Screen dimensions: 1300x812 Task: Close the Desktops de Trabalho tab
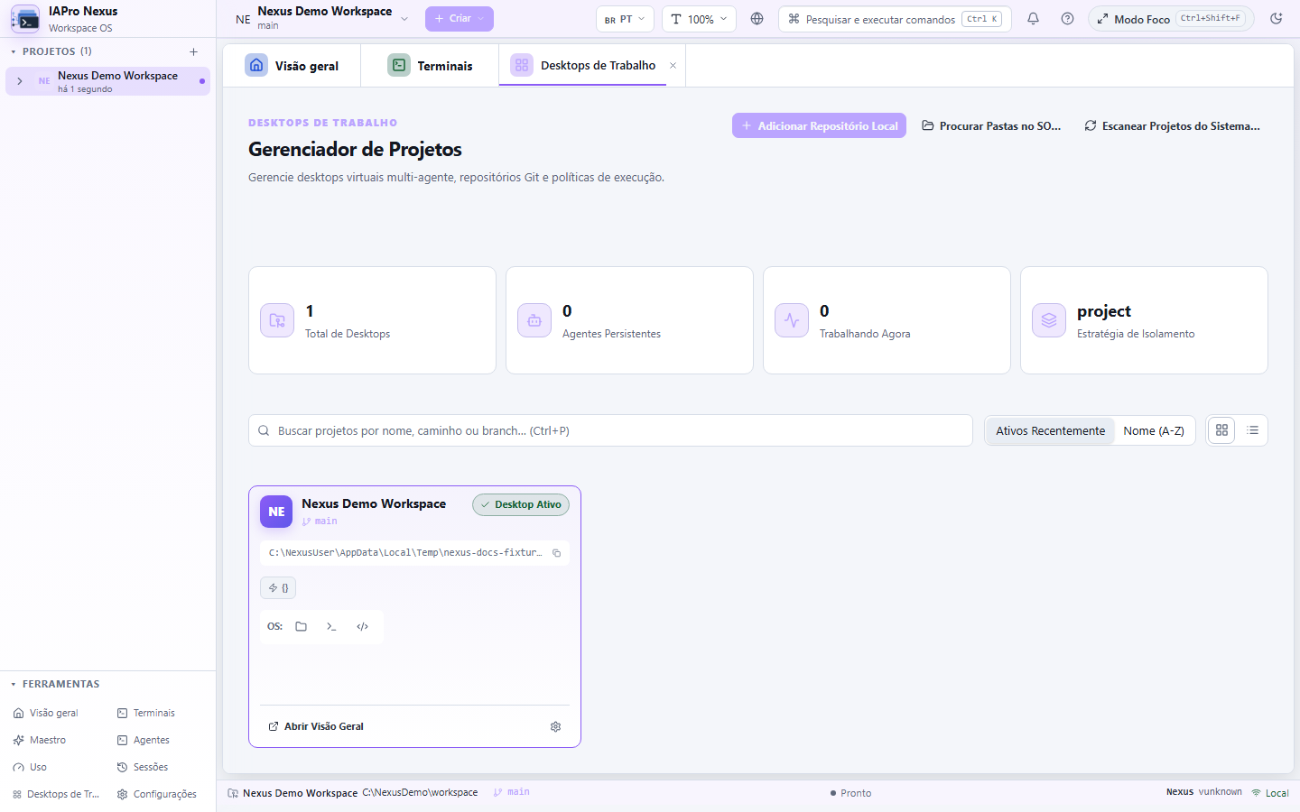click(673, 66)
